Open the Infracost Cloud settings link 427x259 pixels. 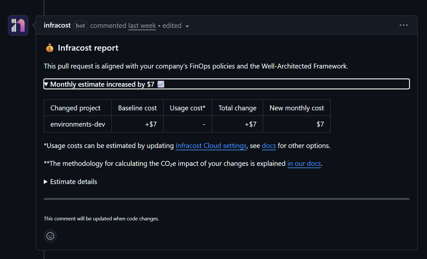pos(211,146)
